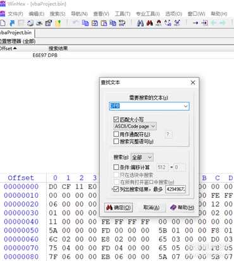Open the ASCII/Code page dropdown
The height and width of the screenshot is (261, 234).
[x=135, y=126]
